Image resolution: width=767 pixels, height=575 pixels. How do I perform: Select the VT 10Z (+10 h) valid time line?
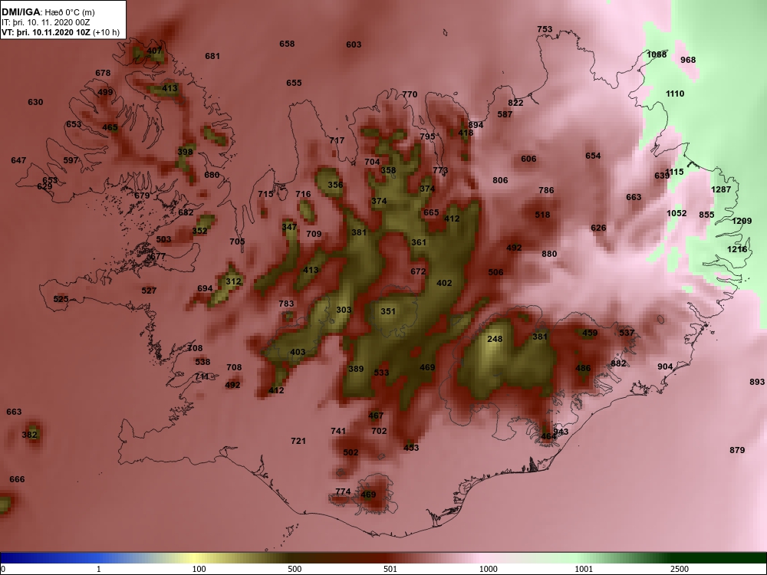tap(60, 33)
